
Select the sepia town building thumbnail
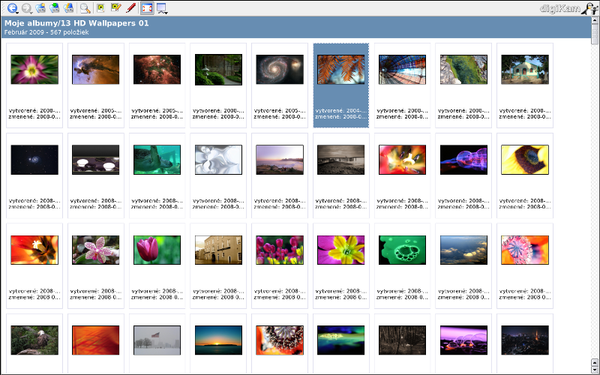(218, 250)
